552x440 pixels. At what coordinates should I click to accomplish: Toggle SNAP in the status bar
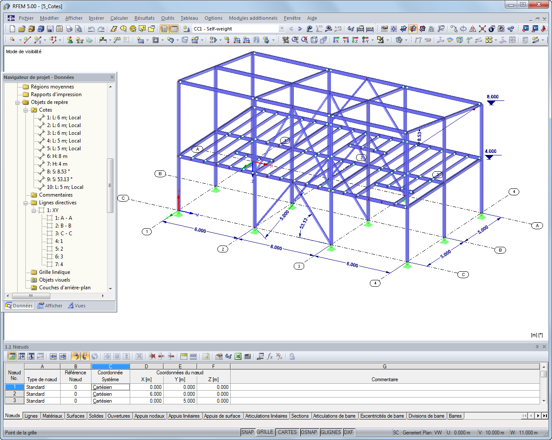[247, 432]
